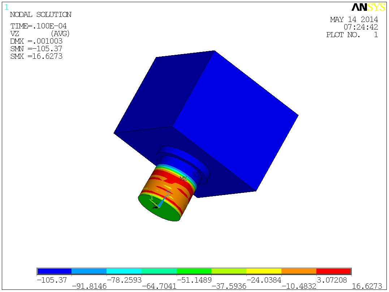Screen dimensions: 389x292
Task: Select the MAY 14 2014 date text
Action: 354,19
